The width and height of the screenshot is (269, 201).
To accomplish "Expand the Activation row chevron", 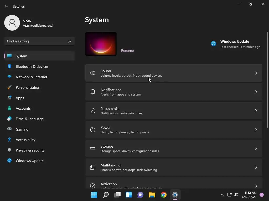I will pos(256,186).
